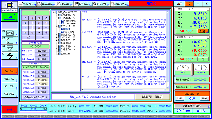Click the TAPER A. input field
The width and height of the screenshot is (212, 119).
[x=42, y=76]
